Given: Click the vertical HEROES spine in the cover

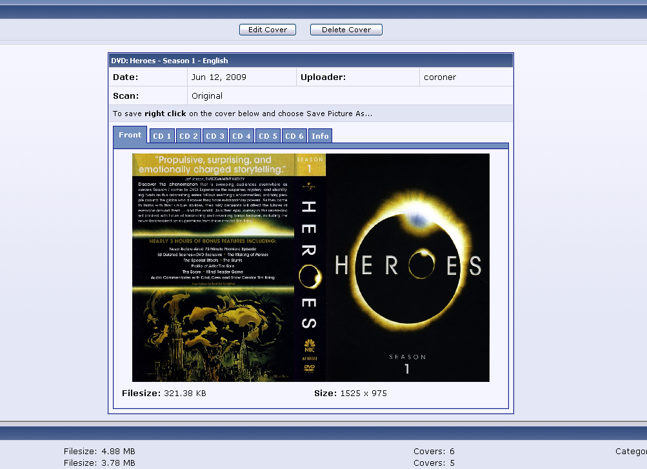Looking at the screenshot, I should click(x=310, y=264).
